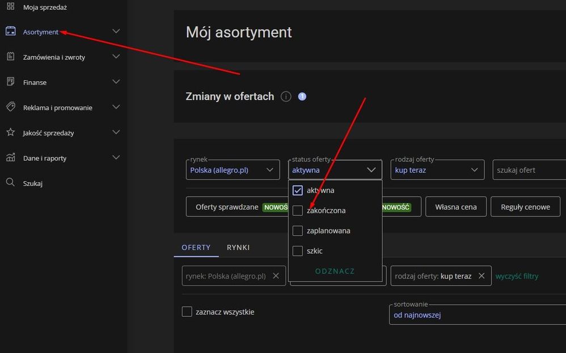Click the Zamówienia i zwroty icon
566x353 pixels.
[10, 57]
